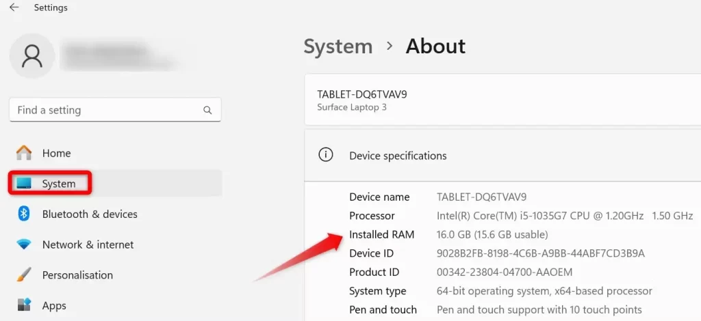Select the Intel Core i5-1035G7 processor value
This screenshot has width=701, height=321.
pos(565,216)
